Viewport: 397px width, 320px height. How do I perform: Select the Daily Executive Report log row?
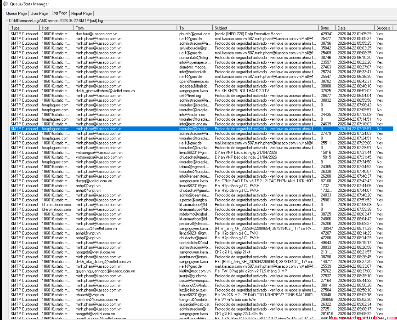[x=248, y=34]
